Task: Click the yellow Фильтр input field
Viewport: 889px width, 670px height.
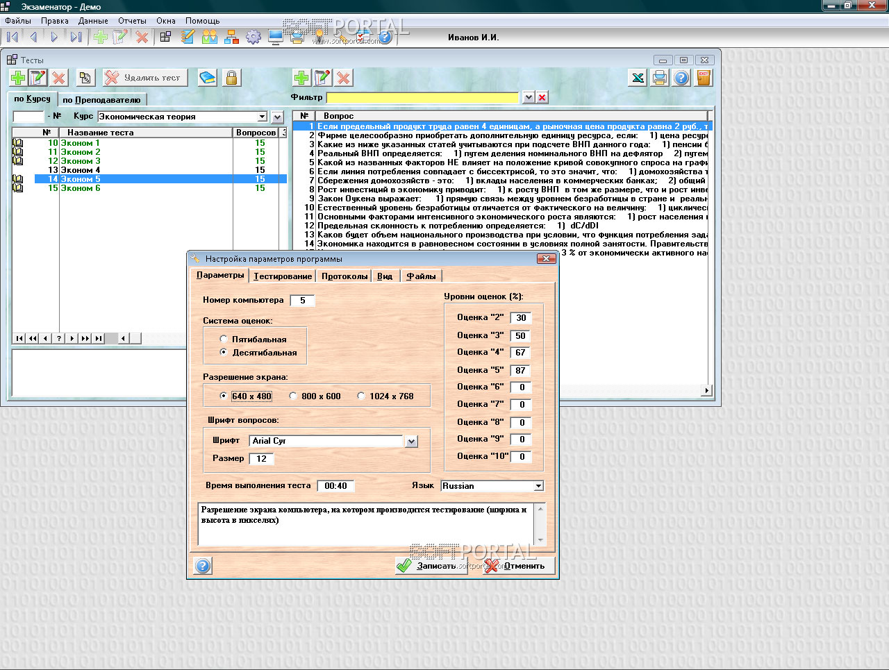Action: coord(422,98)
